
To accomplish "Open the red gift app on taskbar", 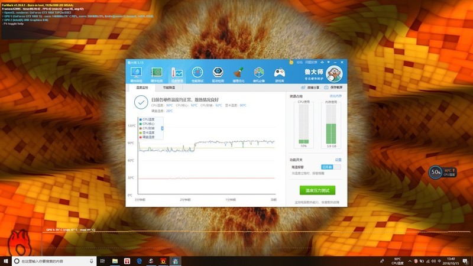I will (x=127, y=261).
